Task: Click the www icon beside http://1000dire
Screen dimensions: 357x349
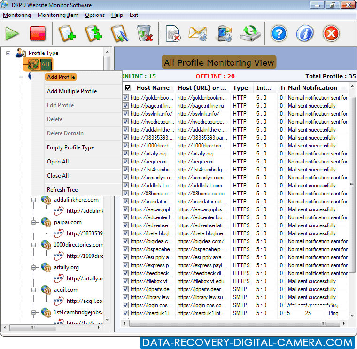Action: pos(59,256)
